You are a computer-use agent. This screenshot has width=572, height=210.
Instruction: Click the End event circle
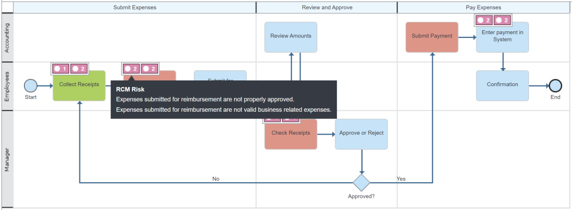click(x=555, y=86)
